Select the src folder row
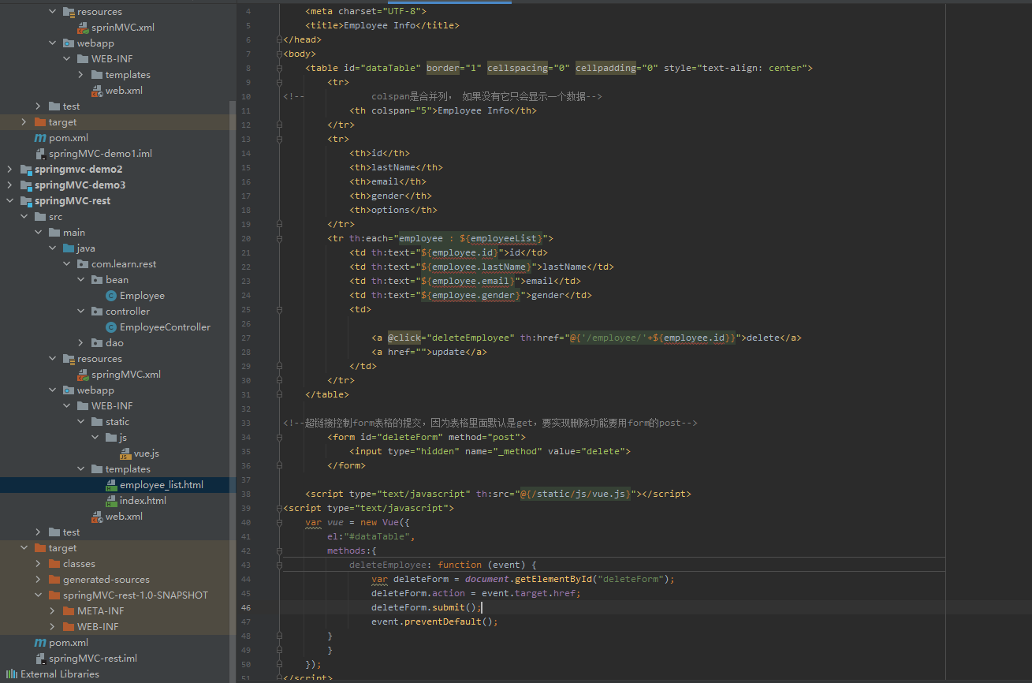 (118, 217)
